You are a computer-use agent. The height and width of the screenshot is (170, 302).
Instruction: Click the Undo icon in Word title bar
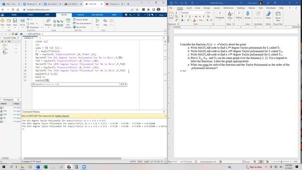coord(176,3)
